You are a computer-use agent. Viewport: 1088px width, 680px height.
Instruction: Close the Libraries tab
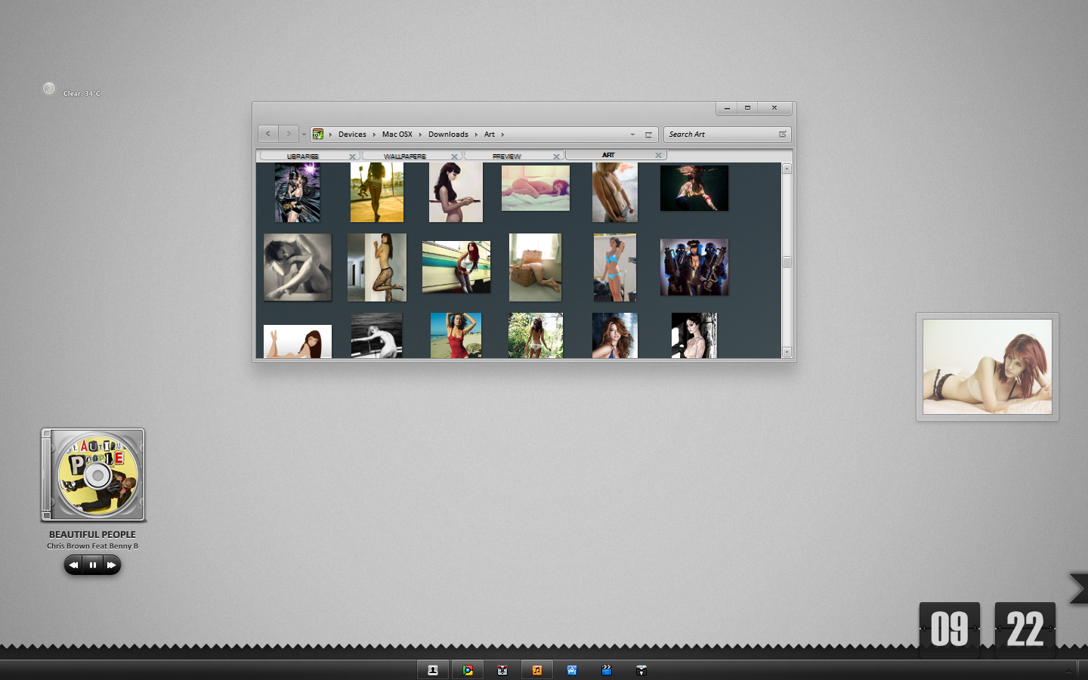(x=352, y=156)
